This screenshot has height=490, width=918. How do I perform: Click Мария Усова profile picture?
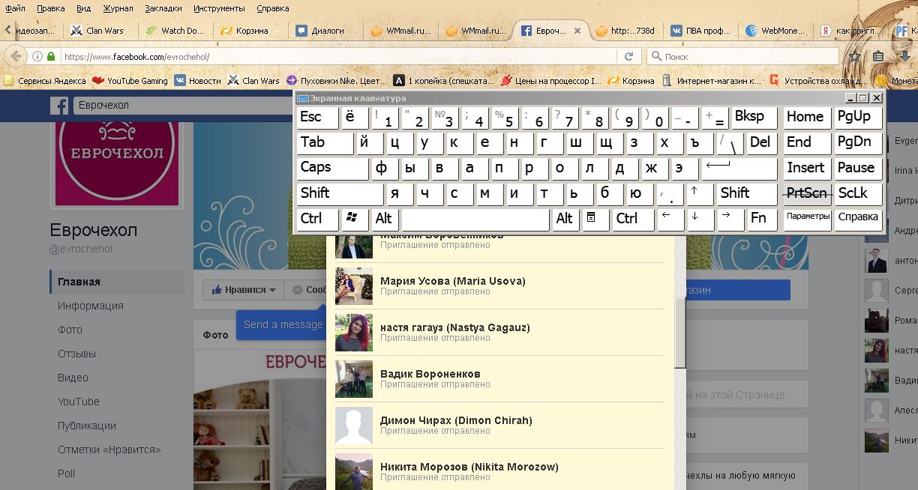[354, 286]
